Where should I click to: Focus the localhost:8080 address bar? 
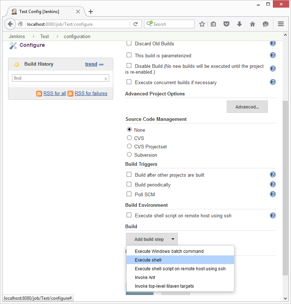[x=78, y=24]
